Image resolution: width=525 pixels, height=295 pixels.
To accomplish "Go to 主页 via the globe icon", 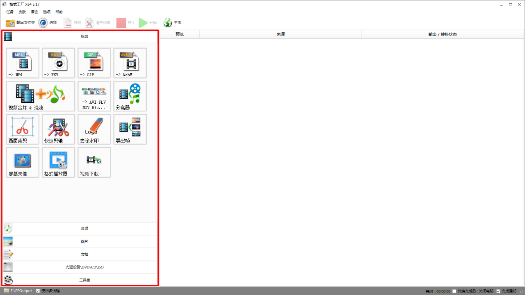I will pyautogui.click(x=172, y=23).
